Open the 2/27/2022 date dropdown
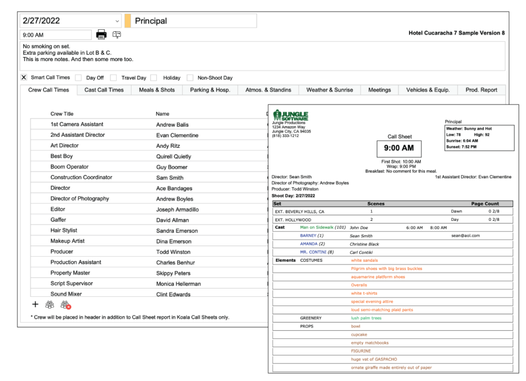Viewport: 526px width, 381px height. (x=117, y=21)
